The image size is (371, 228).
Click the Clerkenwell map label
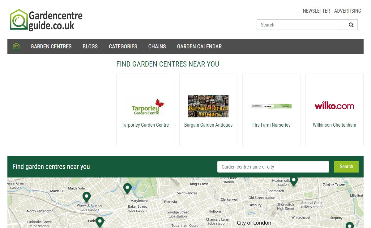229,199
